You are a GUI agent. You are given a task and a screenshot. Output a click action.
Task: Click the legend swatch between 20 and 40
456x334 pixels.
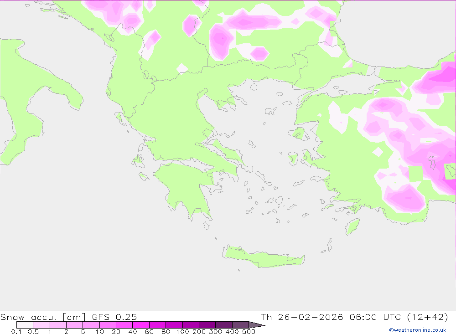click(124, 325)
